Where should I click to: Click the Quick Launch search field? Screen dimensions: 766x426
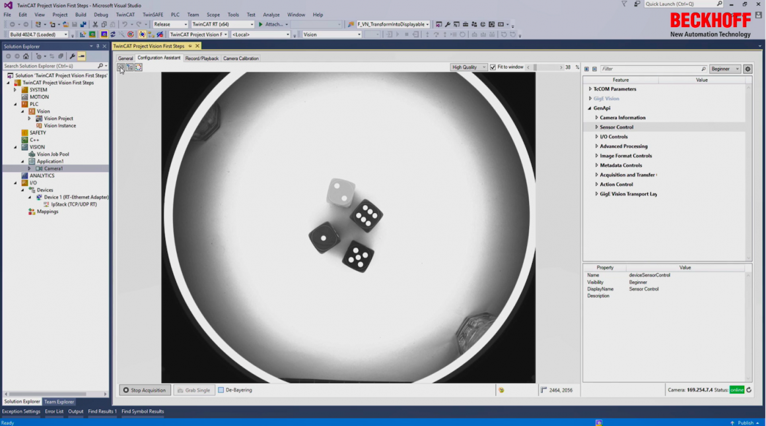pyautogui.click(x=683, y=4)
